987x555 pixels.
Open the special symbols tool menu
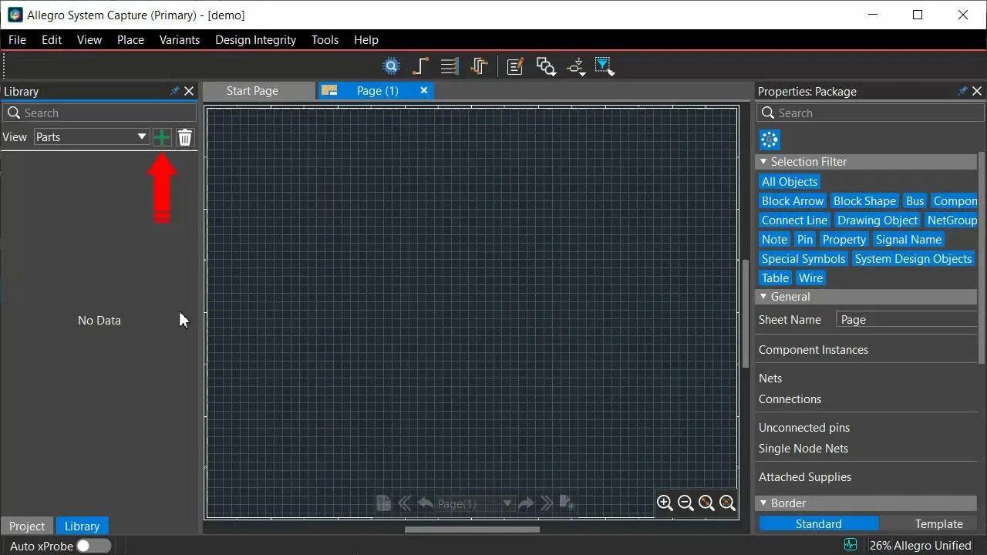[576, 67]
